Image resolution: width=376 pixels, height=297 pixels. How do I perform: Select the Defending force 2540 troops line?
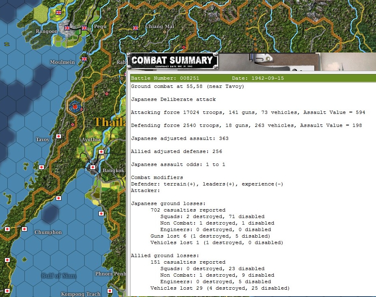click(x=246, y=125)
